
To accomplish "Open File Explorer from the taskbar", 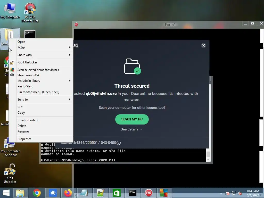I will [x=20, y=193].
